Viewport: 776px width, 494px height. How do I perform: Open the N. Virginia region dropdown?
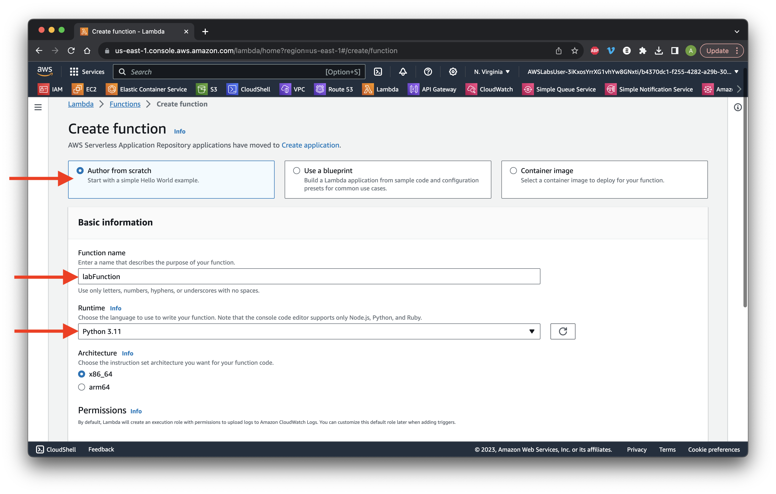click(491, 72)
